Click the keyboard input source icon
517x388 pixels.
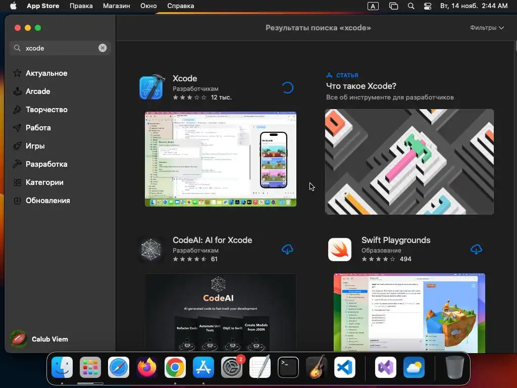tap(373, 6)
